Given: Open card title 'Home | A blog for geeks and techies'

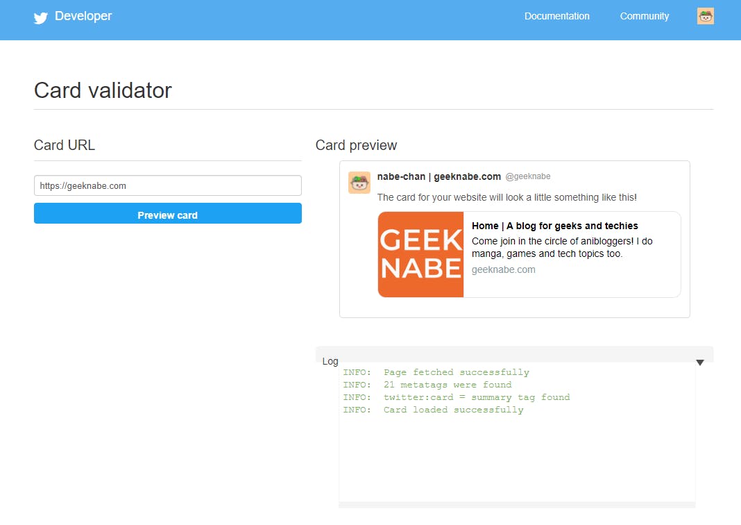Looking at the screenshot, I should [x=555, y=226].
